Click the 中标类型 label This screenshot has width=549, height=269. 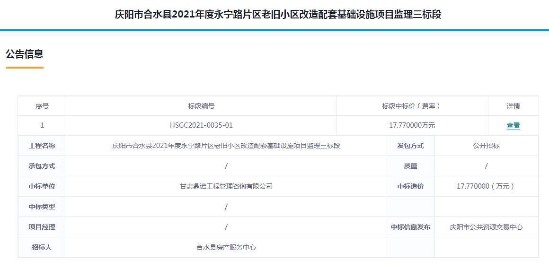(42, 207)
